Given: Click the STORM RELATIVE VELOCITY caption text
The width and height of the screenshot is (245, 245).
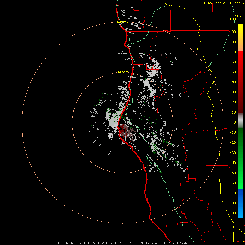Looking at the screenshot, I should 85,243.
